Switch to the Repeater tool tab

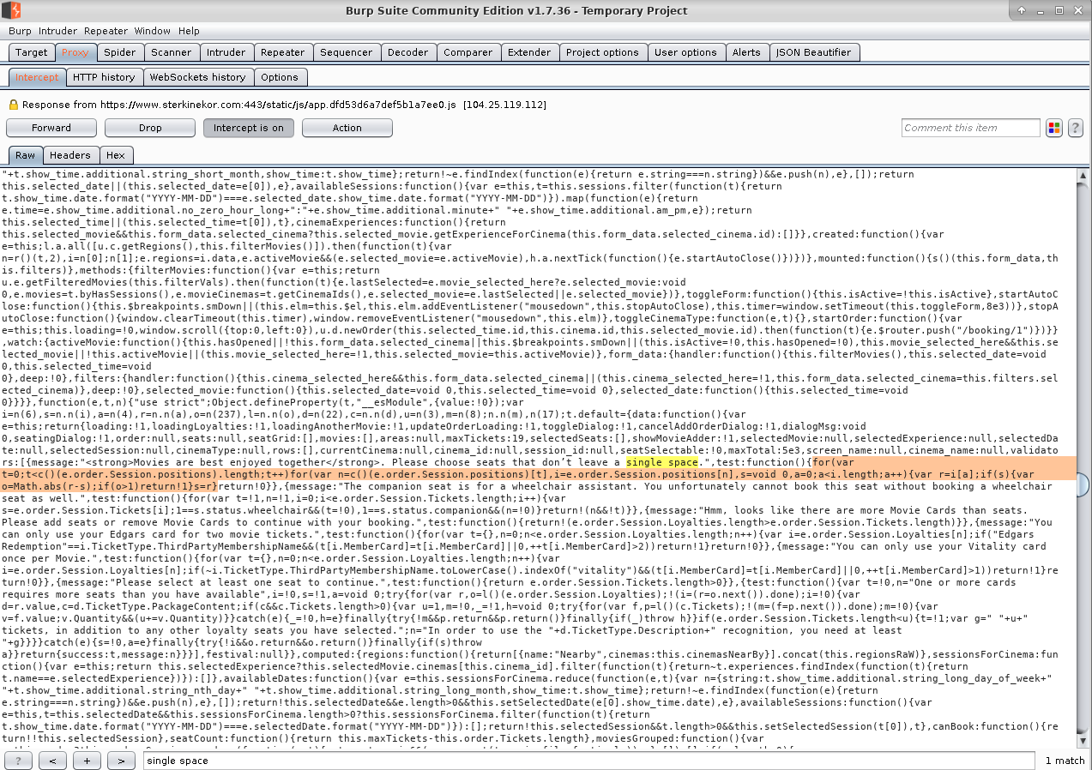283,52
